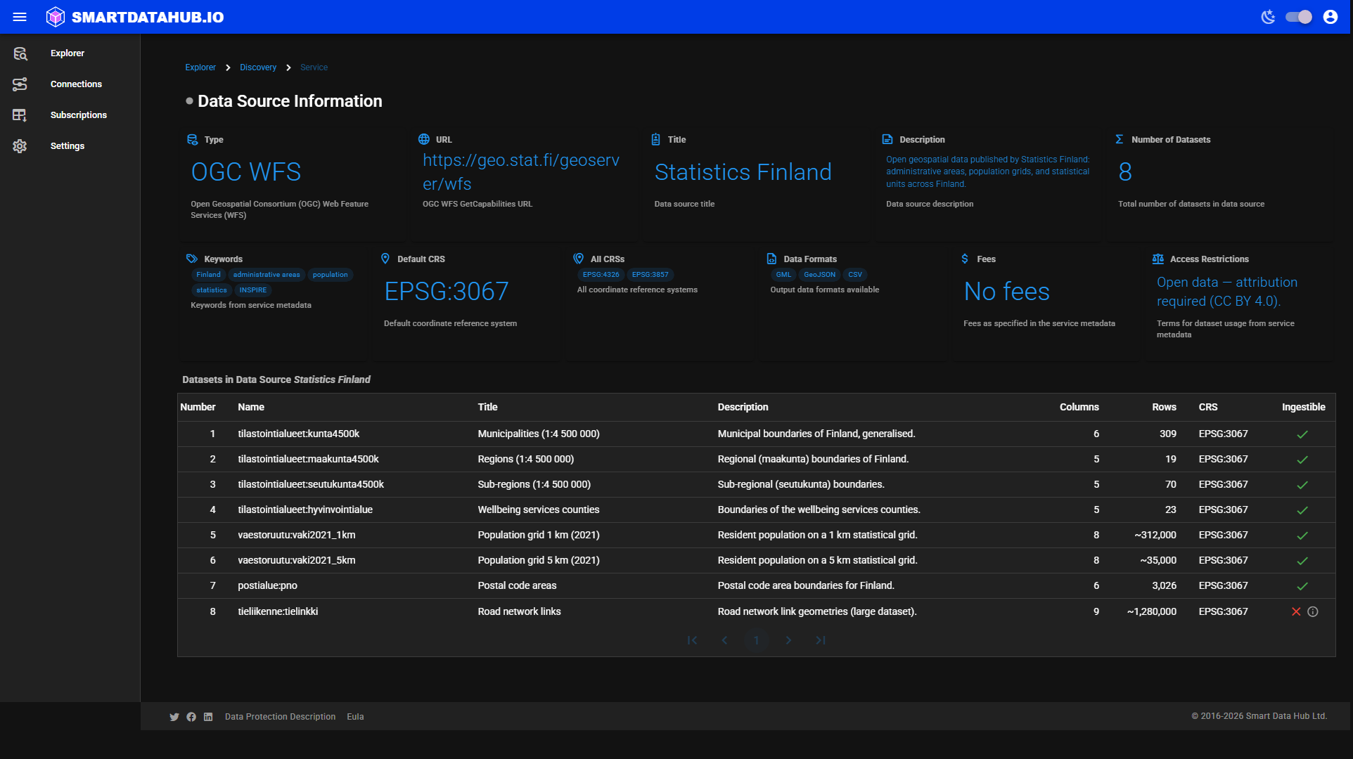The width and height of the screenshot is (1353, 759).
Task: Open Connections from the sidebar
Action: 76,84
